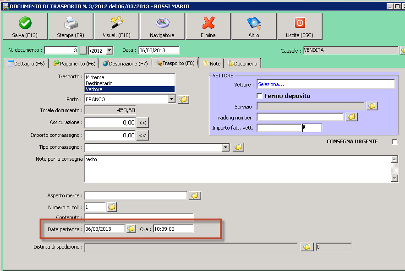Browse Tracking number folder icon
Screen dimensions: 405x271
pyautogui.click(x=351, y=117)
